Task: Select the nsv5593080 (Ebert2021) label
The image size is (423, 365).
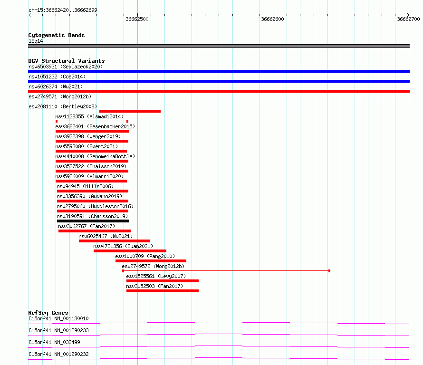Action: point(87,146)
